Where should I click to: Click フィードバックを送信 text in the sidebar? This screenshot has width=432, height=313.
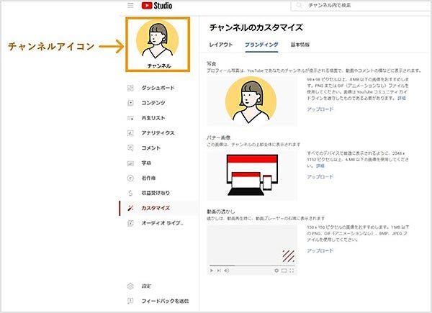click(165, 301)
